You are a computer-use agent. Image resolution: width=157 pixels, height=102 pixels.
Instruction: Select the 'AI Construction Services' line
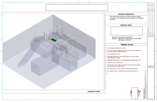[x=125, y=37]
